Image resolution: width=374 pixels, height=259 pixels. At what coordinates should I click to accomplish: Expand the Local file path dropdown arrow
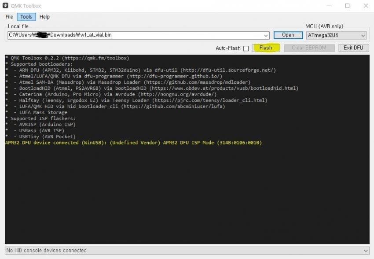coord(266,36)
